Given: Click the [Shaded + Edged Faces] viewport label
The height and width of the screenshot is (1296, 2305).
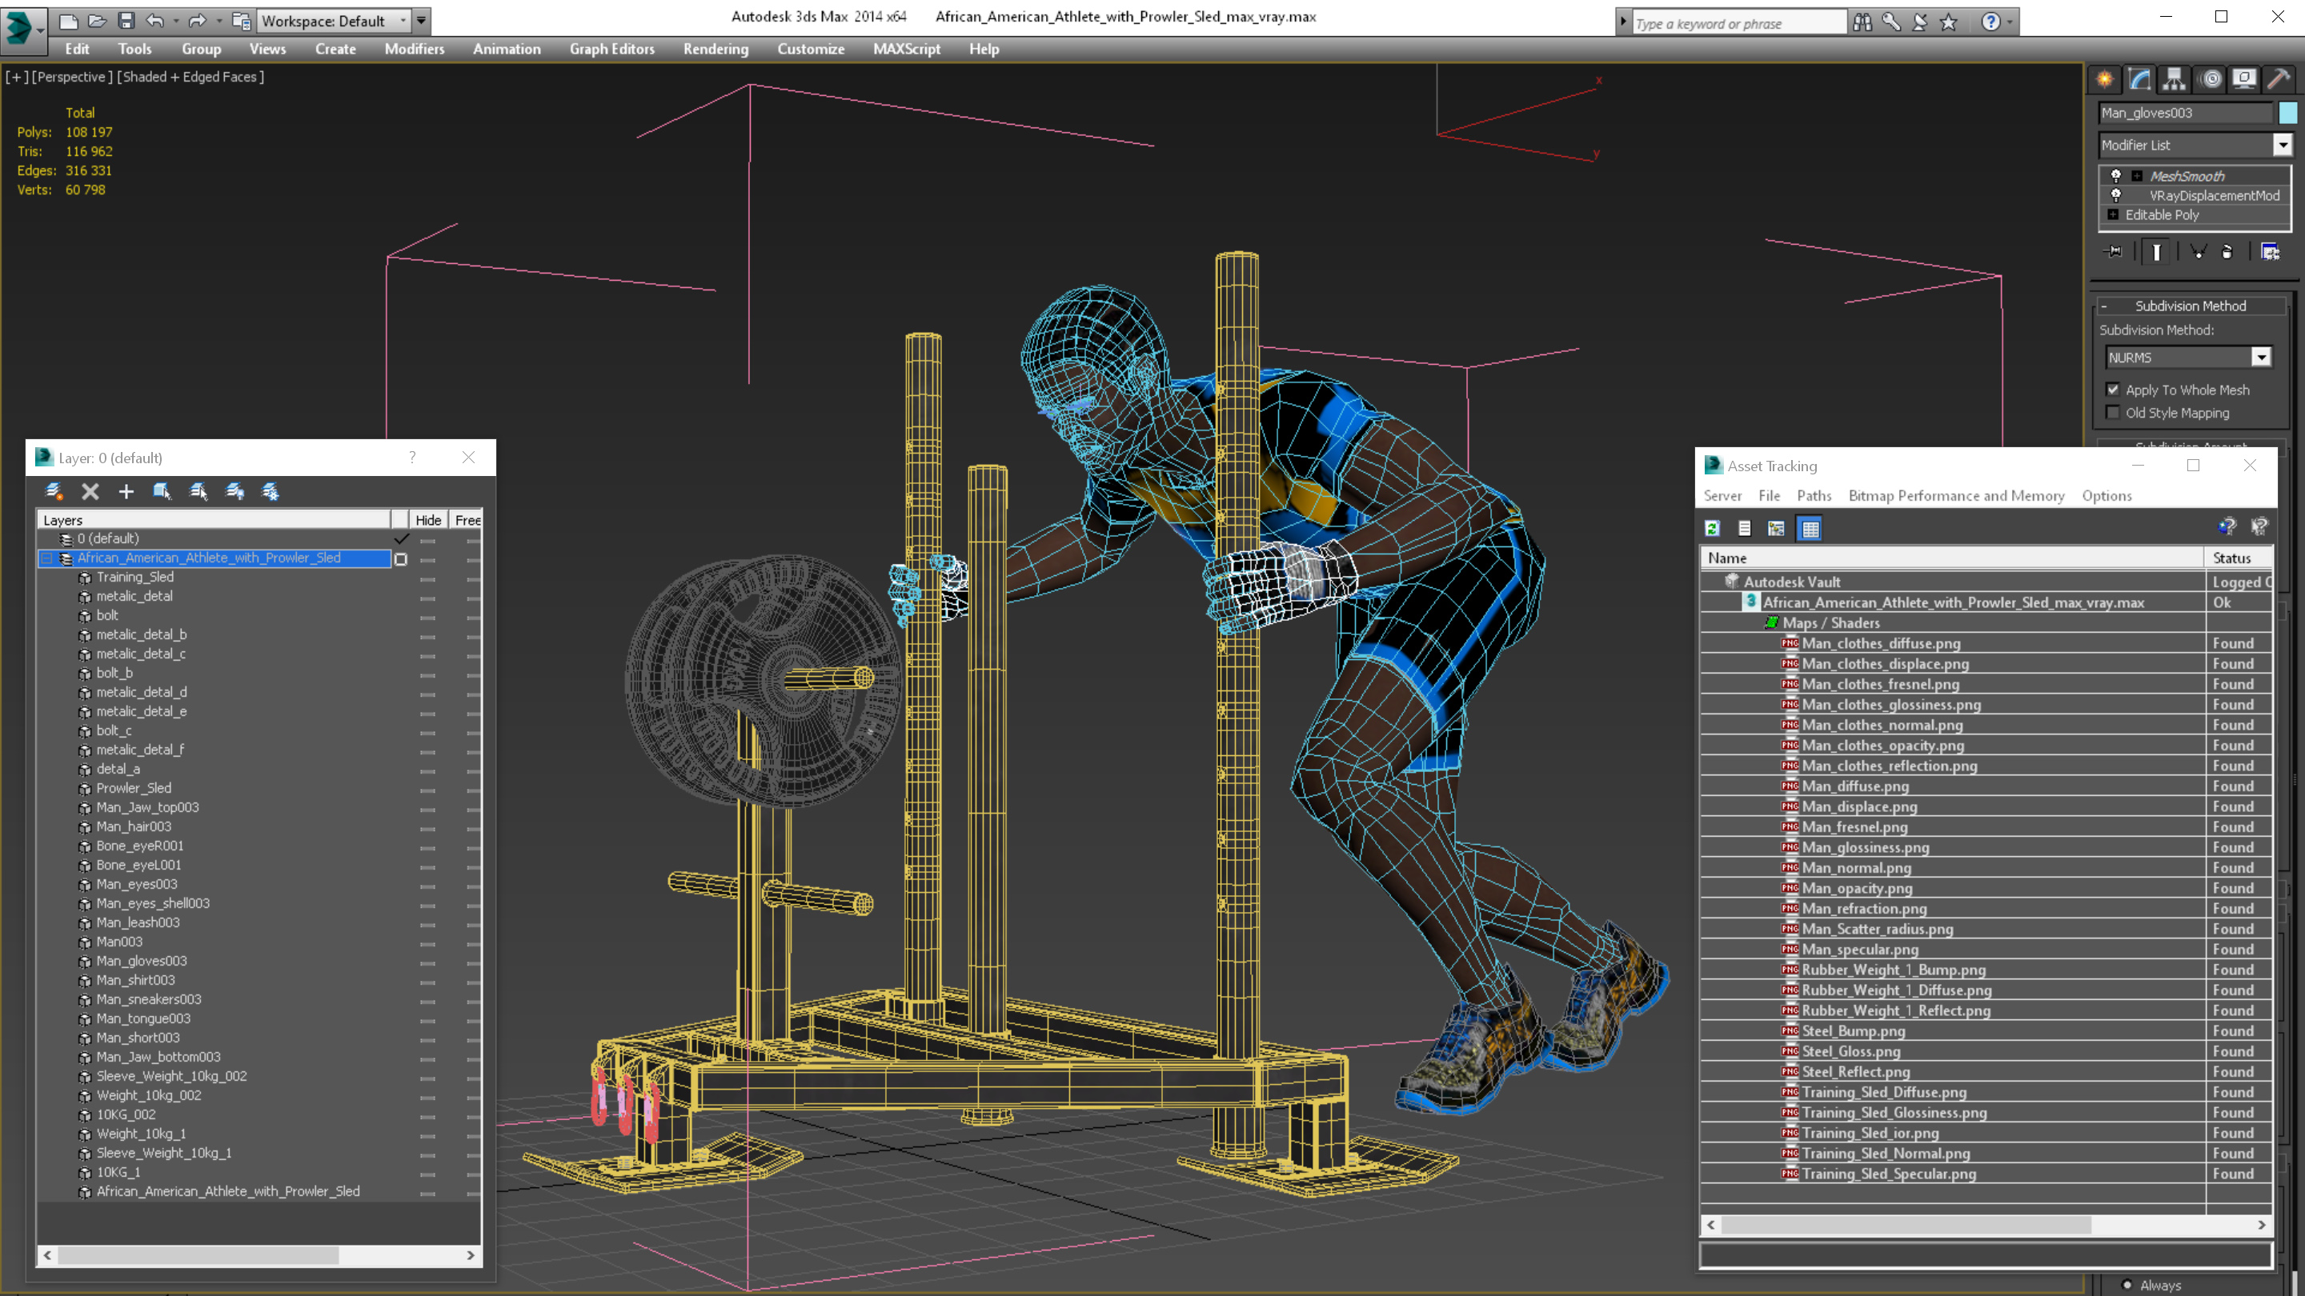Looking at the screenshot, I should (x=190, y=77).
